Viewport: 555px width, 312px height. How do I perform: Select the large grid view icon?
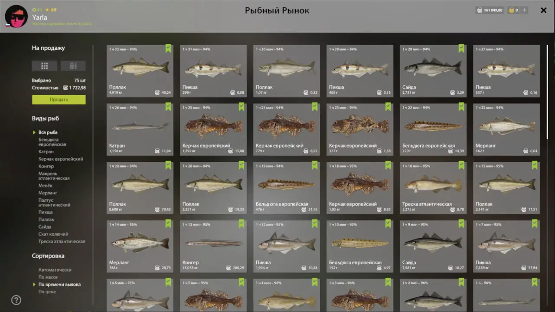pos(44,66)
